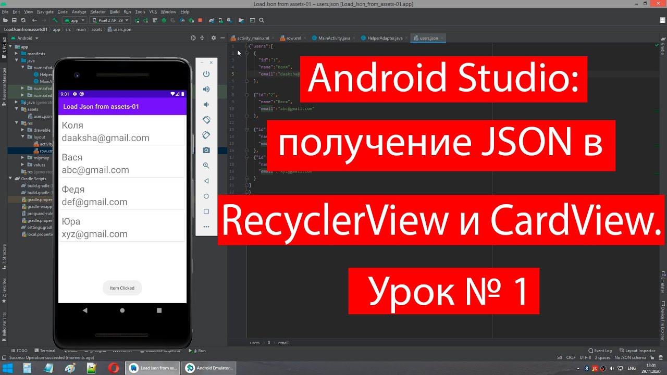This screenshot has width=667, height=375.
Task: Open Opera browser from taskbar
Action: (x=113, y=368)
